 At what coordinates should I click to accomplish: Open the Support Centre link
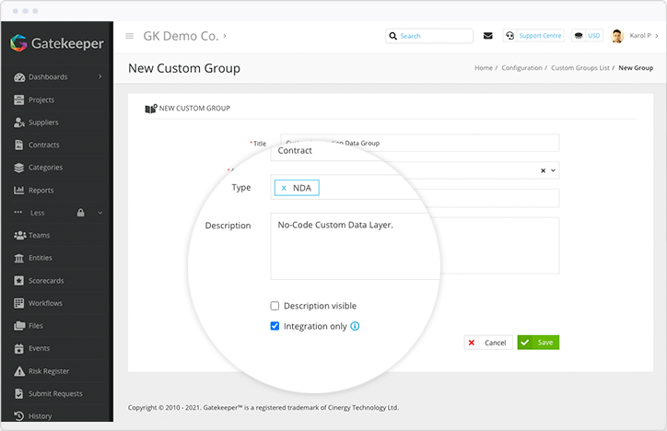(x=540, y=36)
